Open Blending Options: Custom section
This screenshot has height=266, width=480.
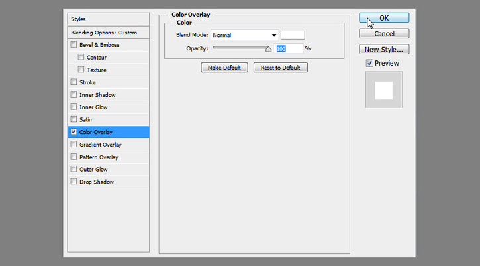point(109,33)
